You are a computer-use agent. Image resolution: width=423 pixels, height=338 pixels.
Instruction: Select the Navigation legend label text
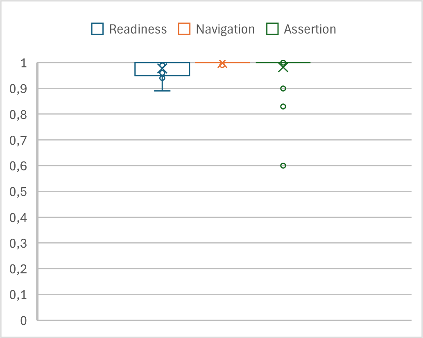click(225, 29)
